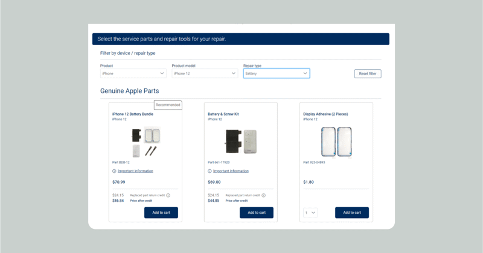Click the Battery & Screw Kit product image
The width and height of the screenshot is (483, 253).
(x=241, y=142)
